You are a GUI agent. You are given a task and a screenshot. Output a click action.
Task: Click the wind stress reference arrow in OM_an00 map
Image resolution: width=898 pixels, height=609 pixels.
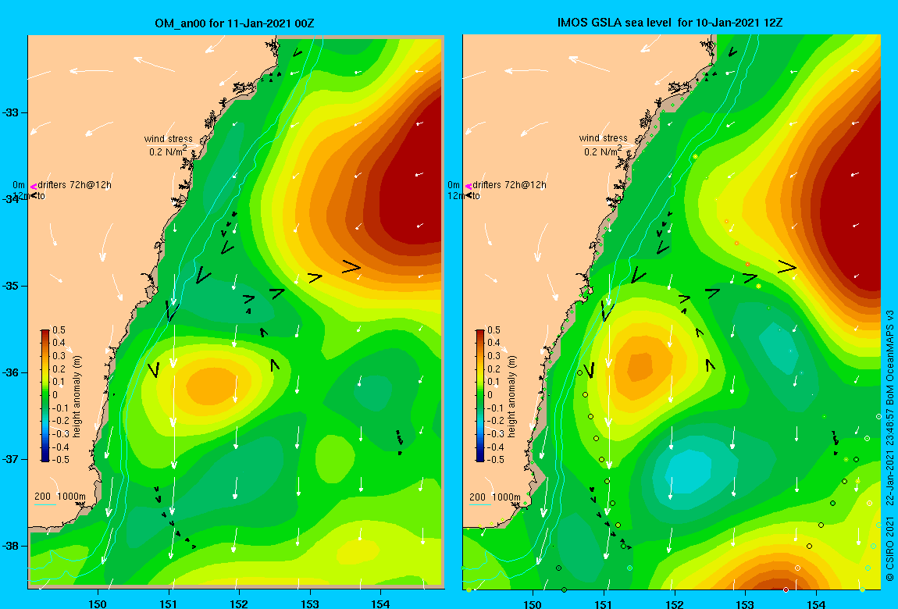tap(171, 146)
